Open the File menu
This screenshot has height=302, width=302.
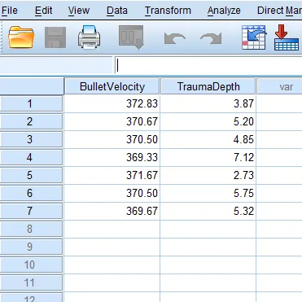(10, 11)
